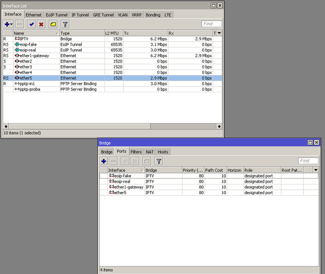Click the greyed comment icon in Bridge toolbar
The width and height of the screenshot is (325, 274).
tap(147, 161)
